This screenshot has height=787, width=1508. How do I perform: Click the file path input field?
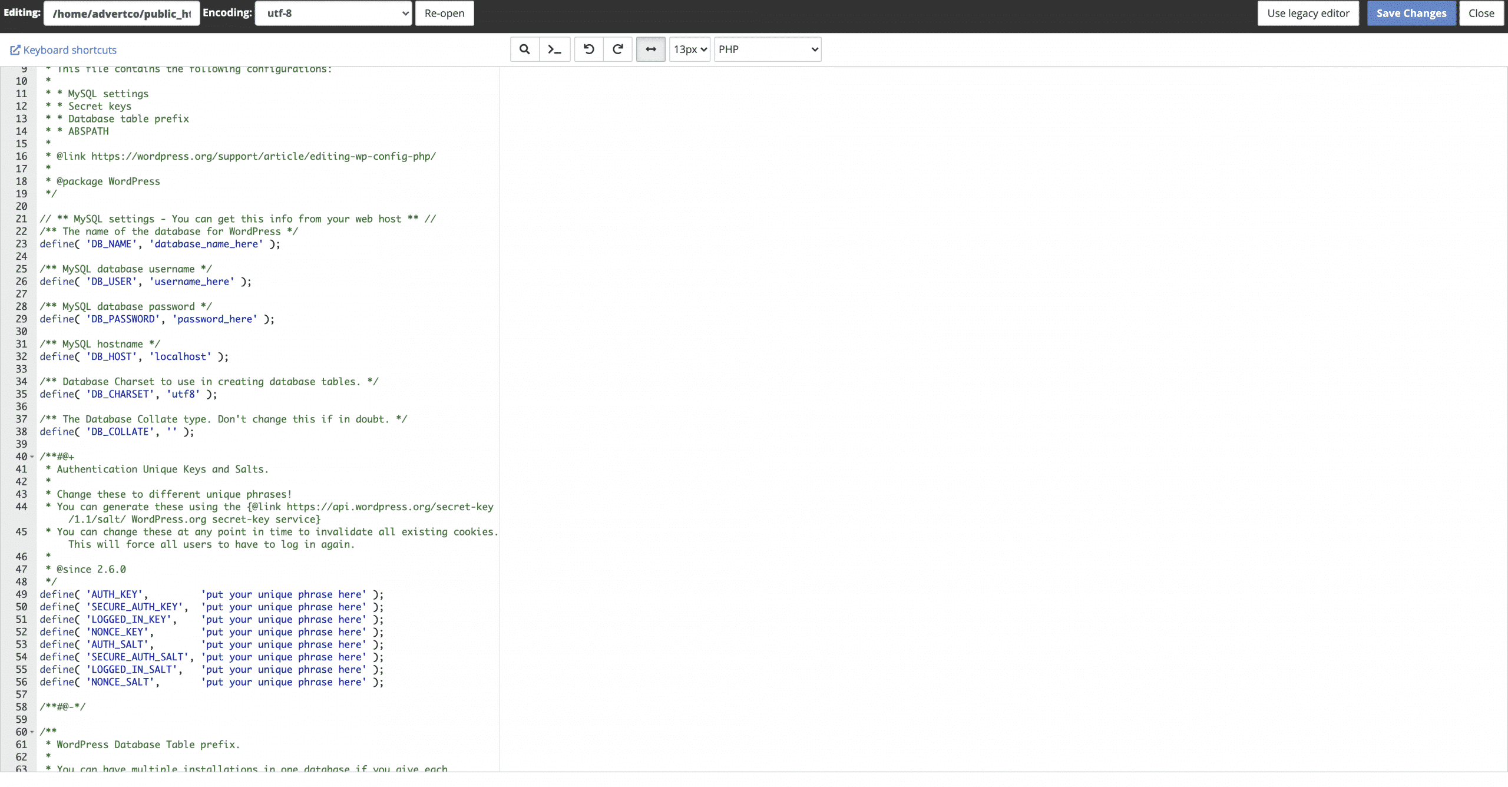[122, 13]
